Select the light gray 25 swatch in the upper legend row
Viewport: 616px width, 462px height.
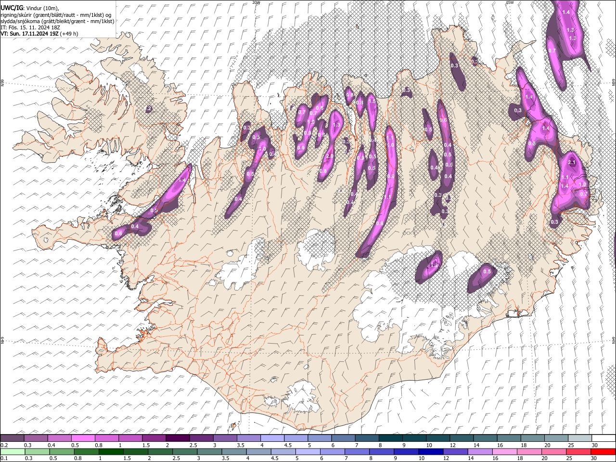(580, 438)
